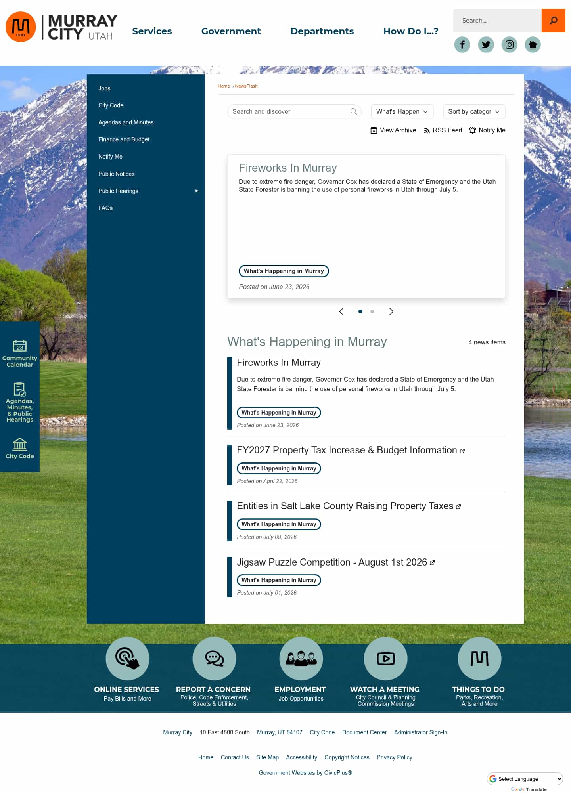
Task: Click external link icon beside Entities in Salt Lake County
Action: [x=458, y=507]
